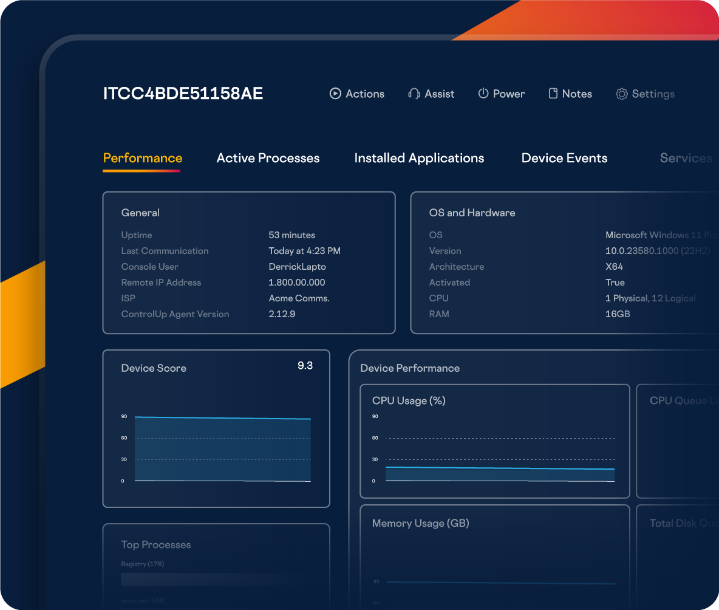
Task: Click the Device Score value 9.3
Action: point(305,366)
